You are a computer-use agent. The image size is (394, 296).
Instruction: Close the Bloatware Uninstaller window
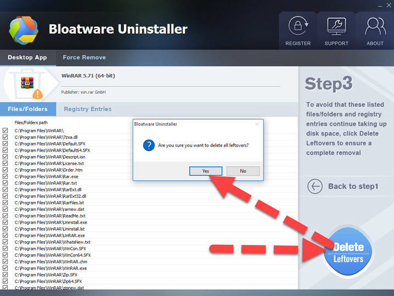[389, 5]
